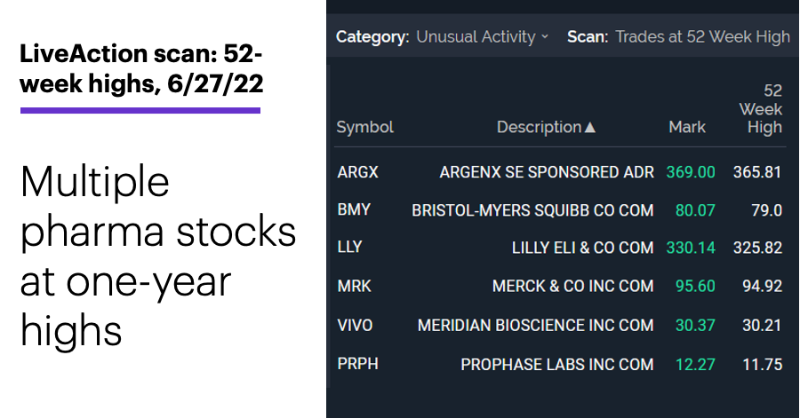Click the ARGENX SE SPONSORED ADR description

pyautogui.click(x=547, y=172)
